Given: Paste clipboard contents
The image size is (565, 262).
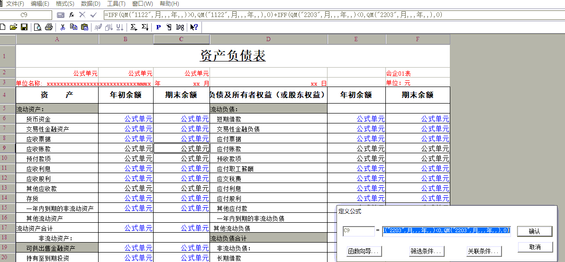Looking at the screenshot, I should [85, 27].
